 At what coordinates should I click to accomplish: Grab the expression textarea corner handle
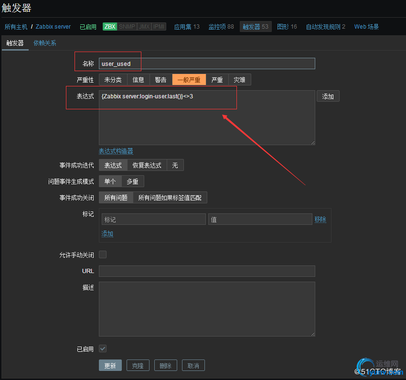(313, 143)
